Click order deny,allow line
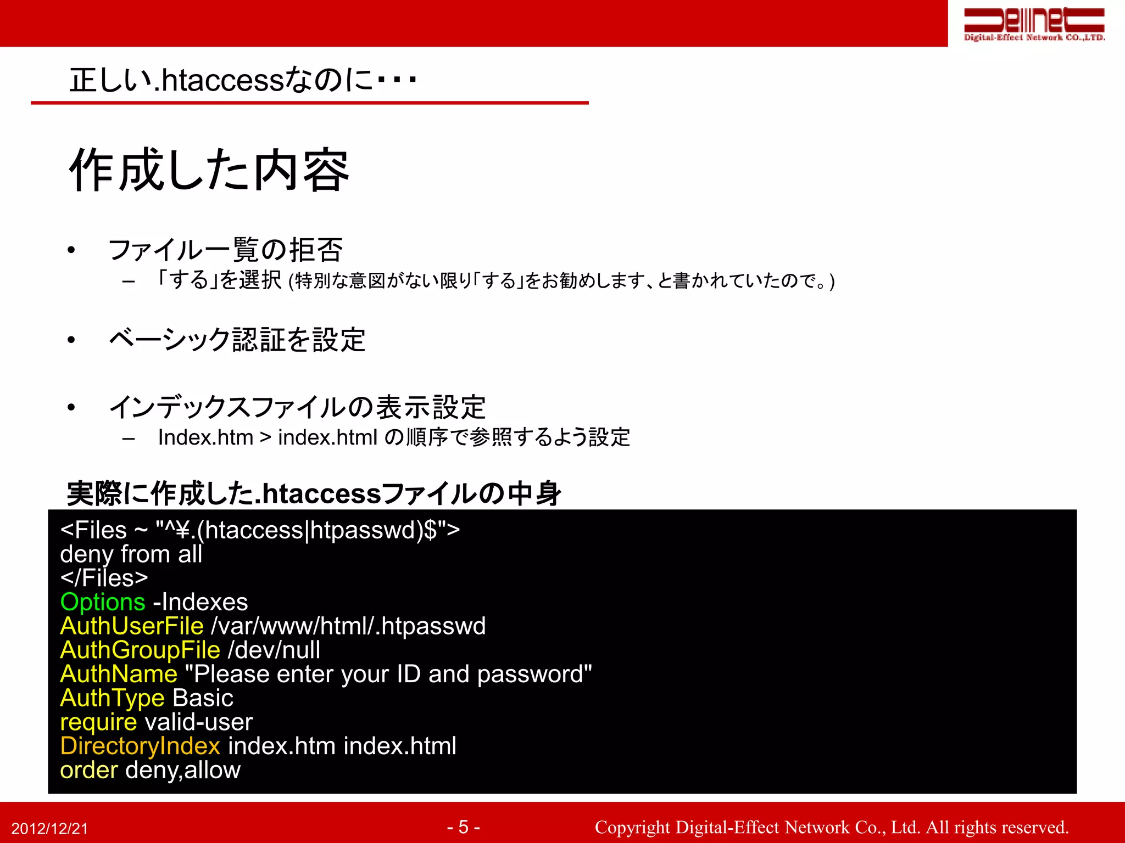 point(151,771)
